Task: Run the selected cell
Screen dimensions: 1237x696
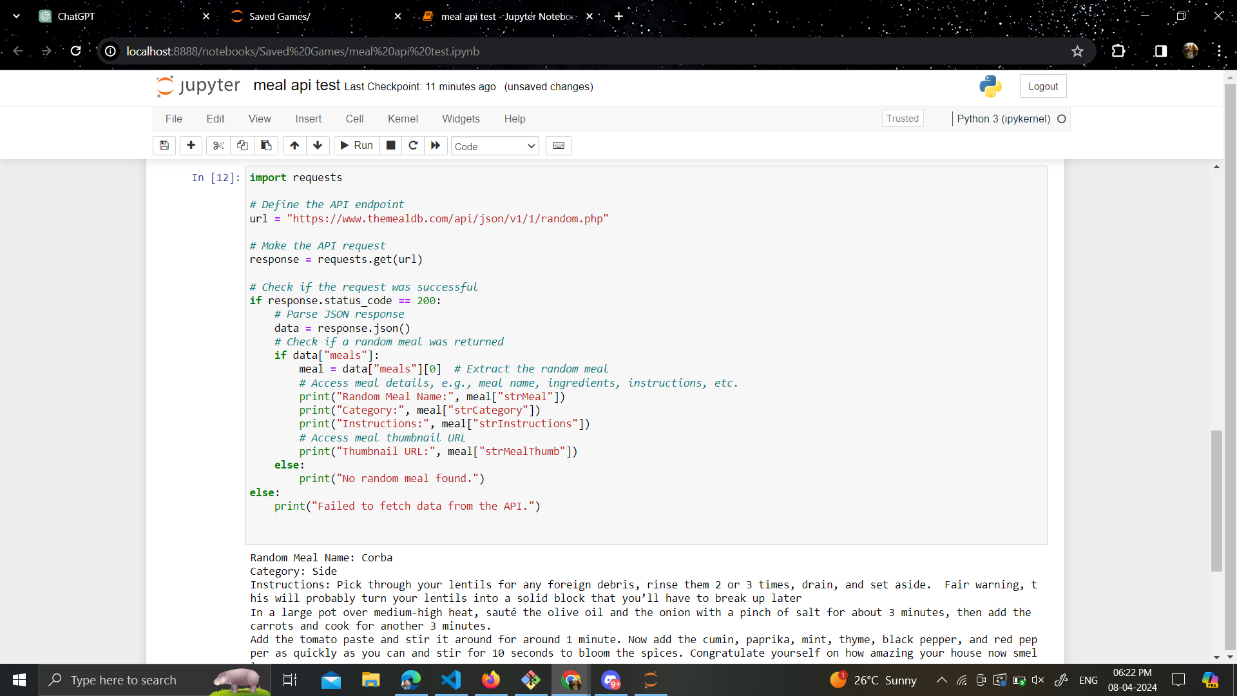Action: (x=356, y=146)
